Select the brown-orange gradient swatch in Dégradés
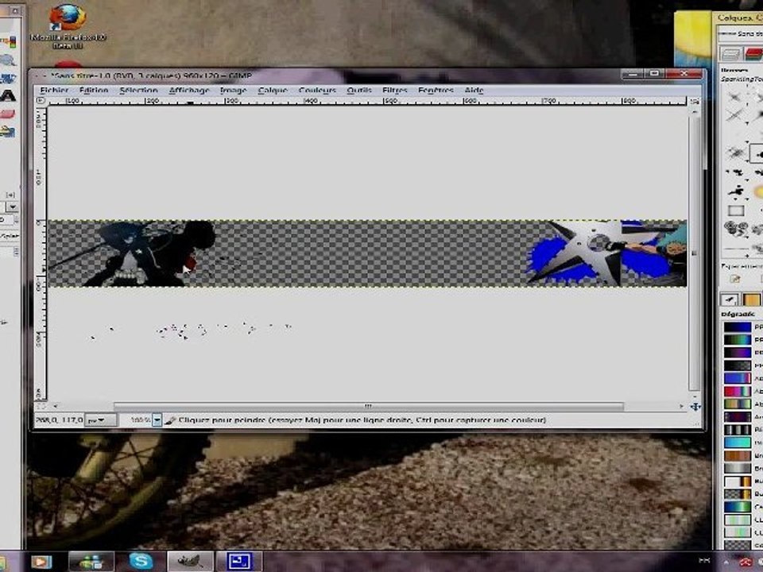This screenshot has height=572, width=763. [x=738, y=456]
